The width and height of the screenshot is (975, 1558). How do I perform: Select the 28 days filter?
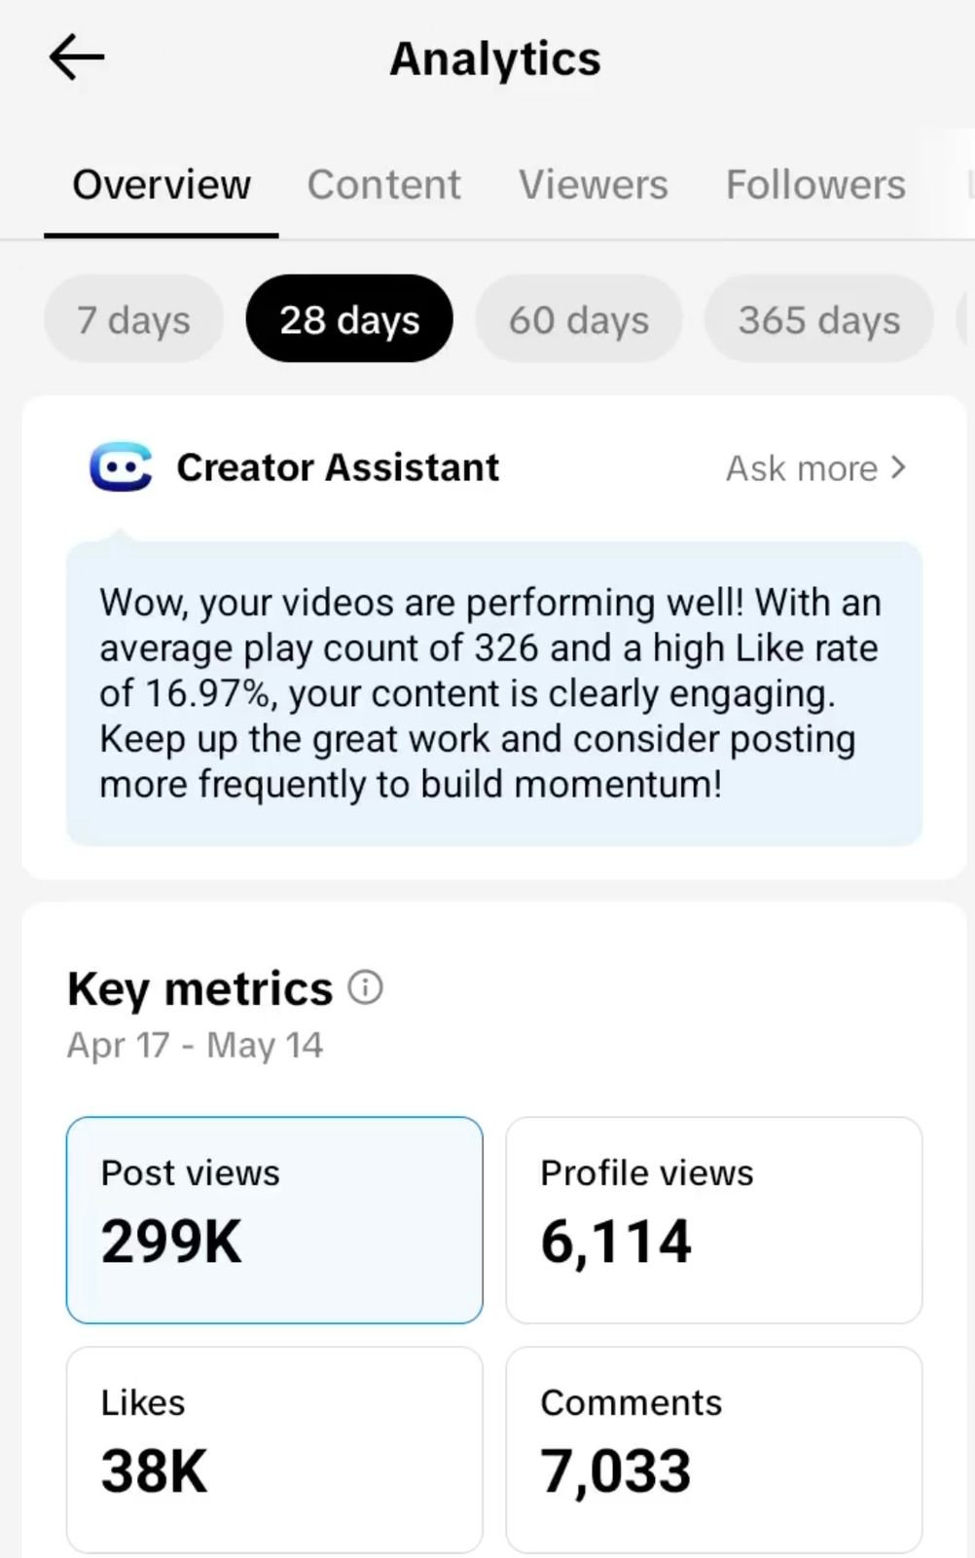point(349,319)
